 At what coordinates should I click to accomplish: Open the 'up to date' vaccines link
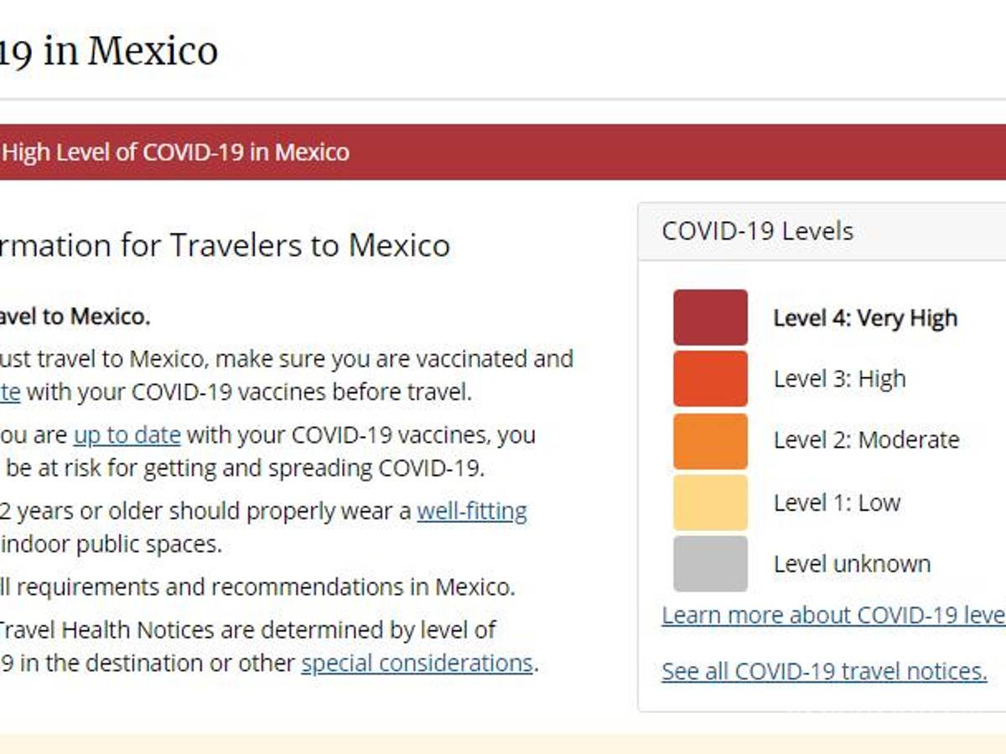(x=126, y=435)
